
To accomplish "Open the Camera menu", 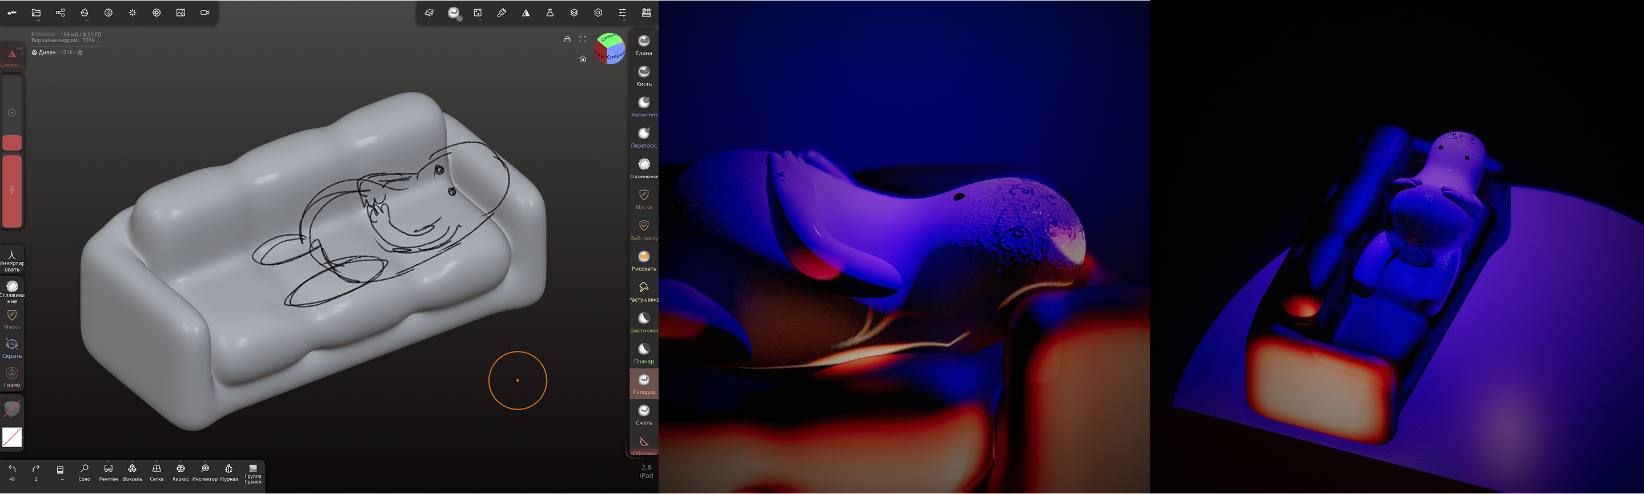I will (205, 13).
